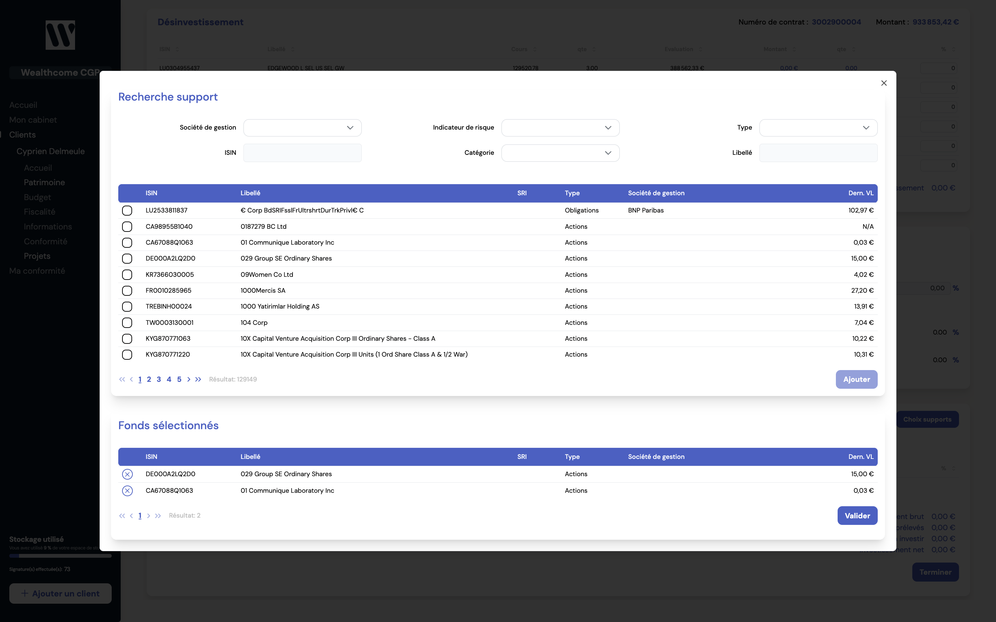Open Clients in sidebar
996x622 pixels.
(22, 135)
